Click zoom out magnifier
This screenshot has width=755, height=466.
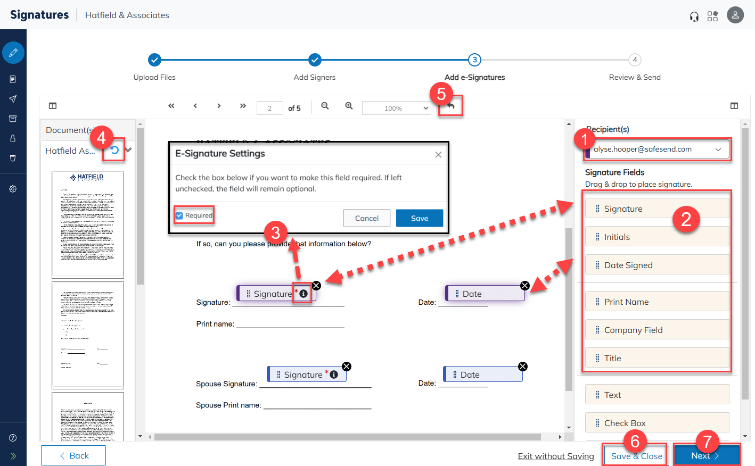coord(325,106)
